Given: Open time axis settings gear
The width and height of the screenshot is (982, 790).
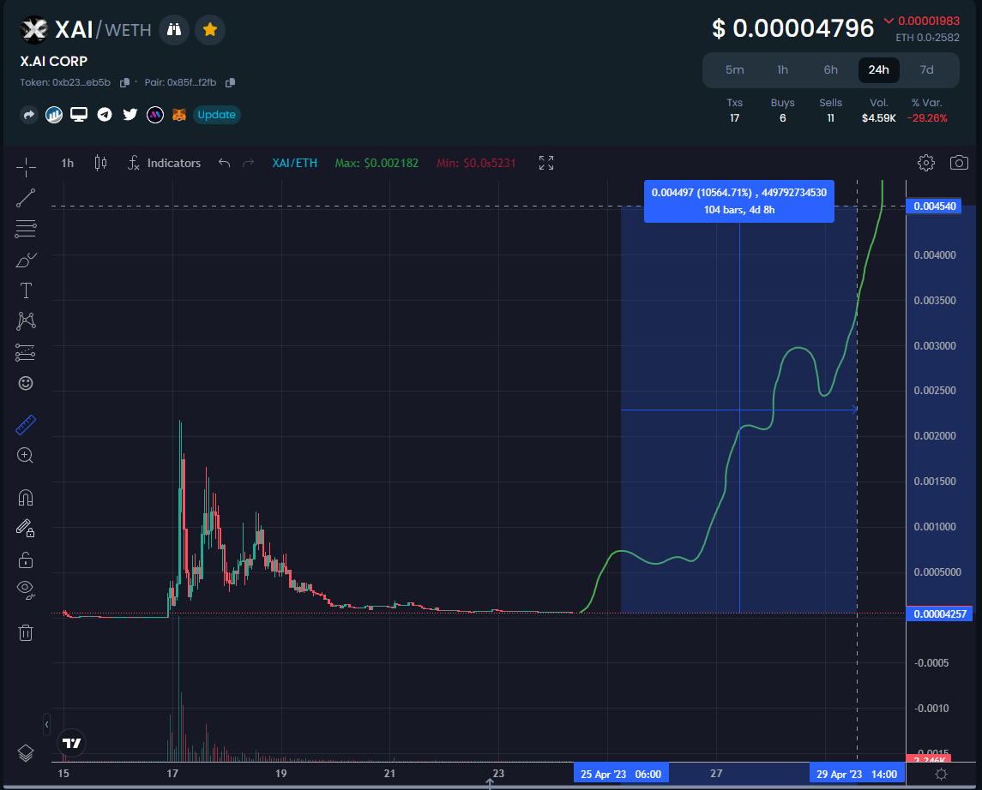Looking at the screenshot, I should tap(941, 775).
